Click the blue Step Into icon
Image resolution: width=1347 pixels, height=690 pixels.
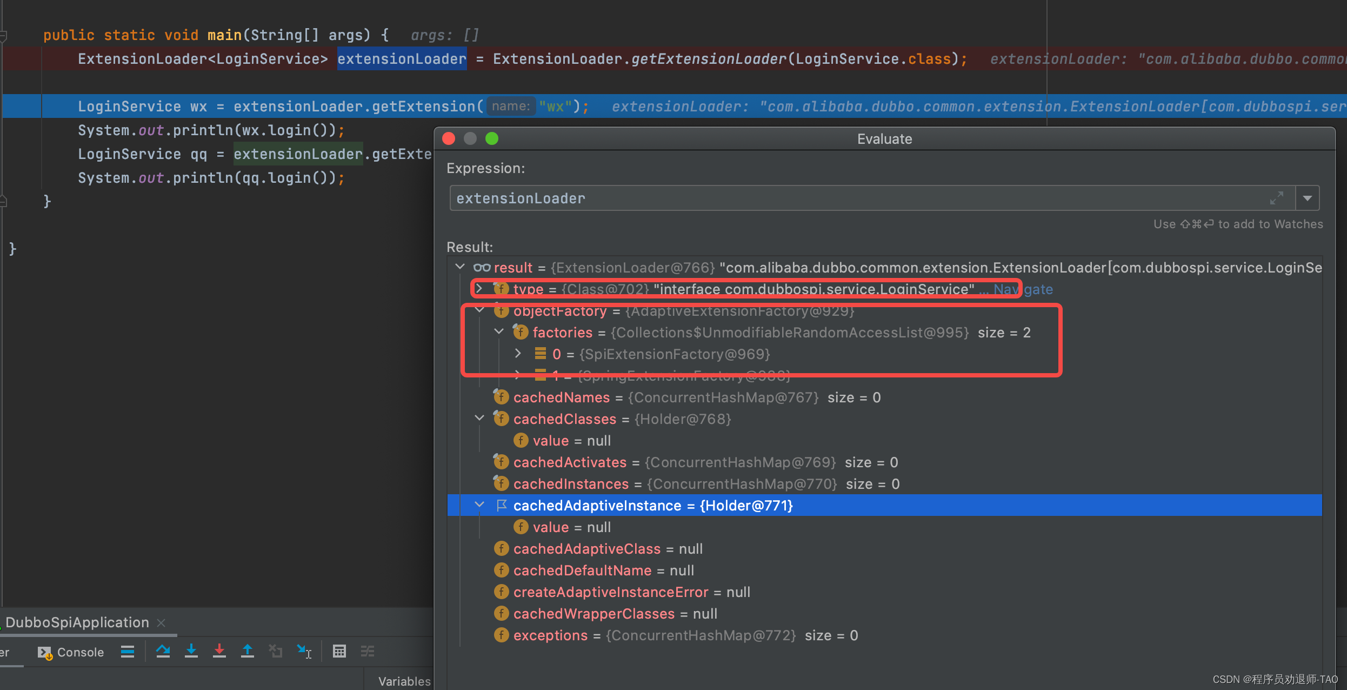[x=191, y=652]
